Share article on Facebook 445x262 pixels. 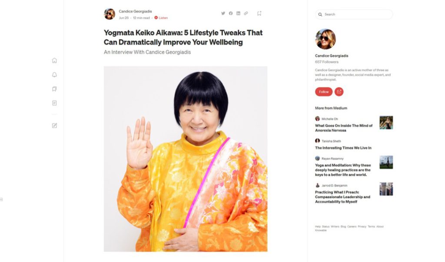click(x=231, y=13)
